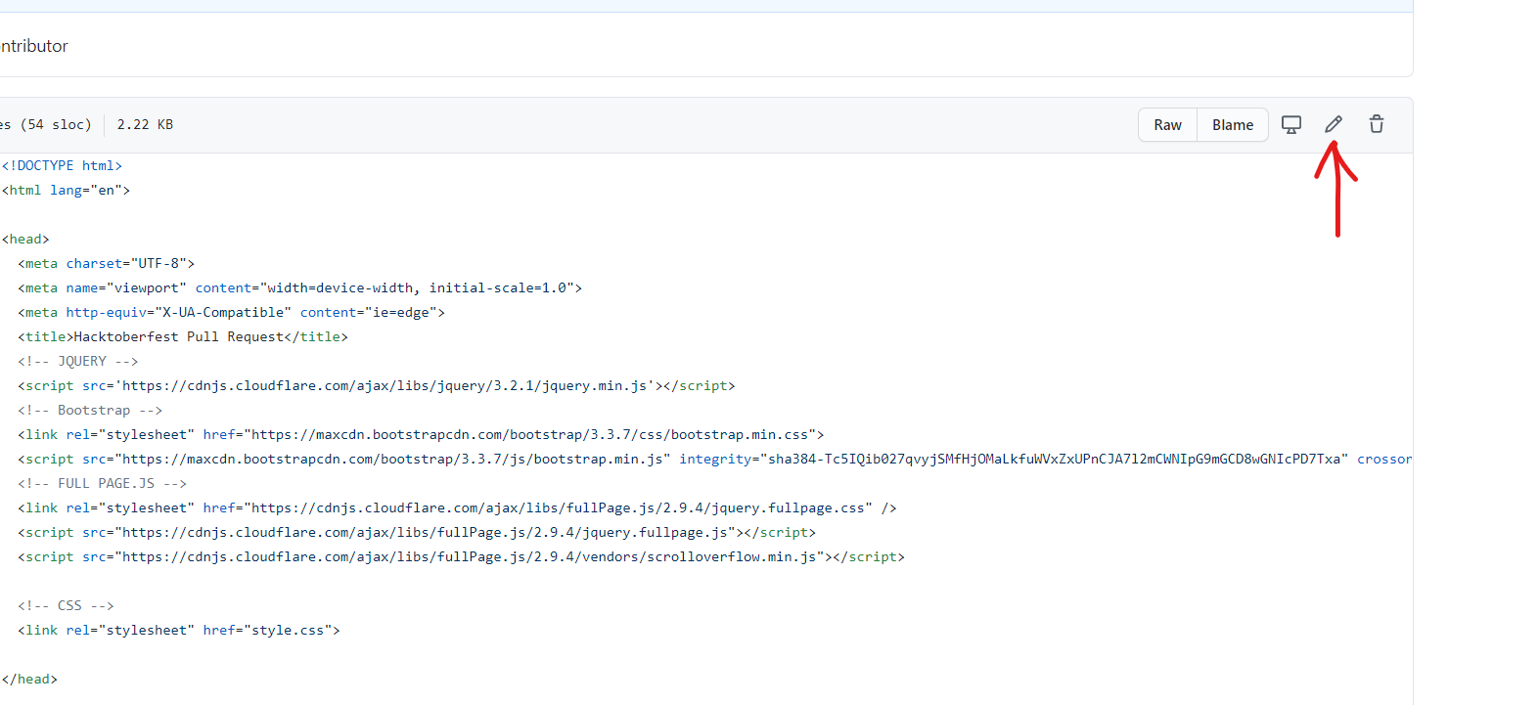Click the style.css stylesheet link line
This screenshot has width=1539, height=705.
point(178,631)
